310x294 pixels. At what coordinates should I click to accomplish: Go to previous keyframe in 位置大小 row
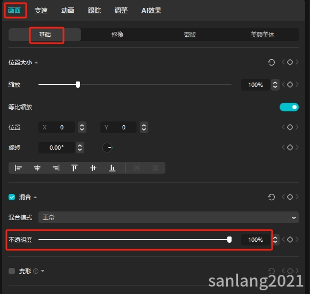click(283, 62)
